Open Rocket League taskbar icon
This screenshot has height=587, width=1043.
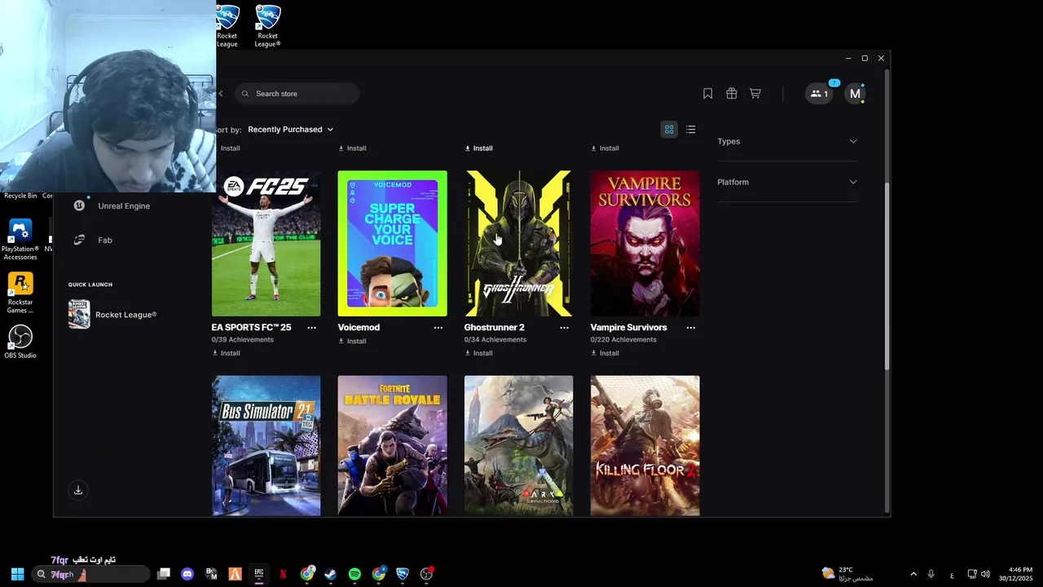coord(403,574)
